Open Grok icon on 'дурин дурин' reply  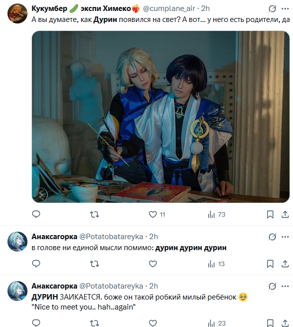[273, 237]
